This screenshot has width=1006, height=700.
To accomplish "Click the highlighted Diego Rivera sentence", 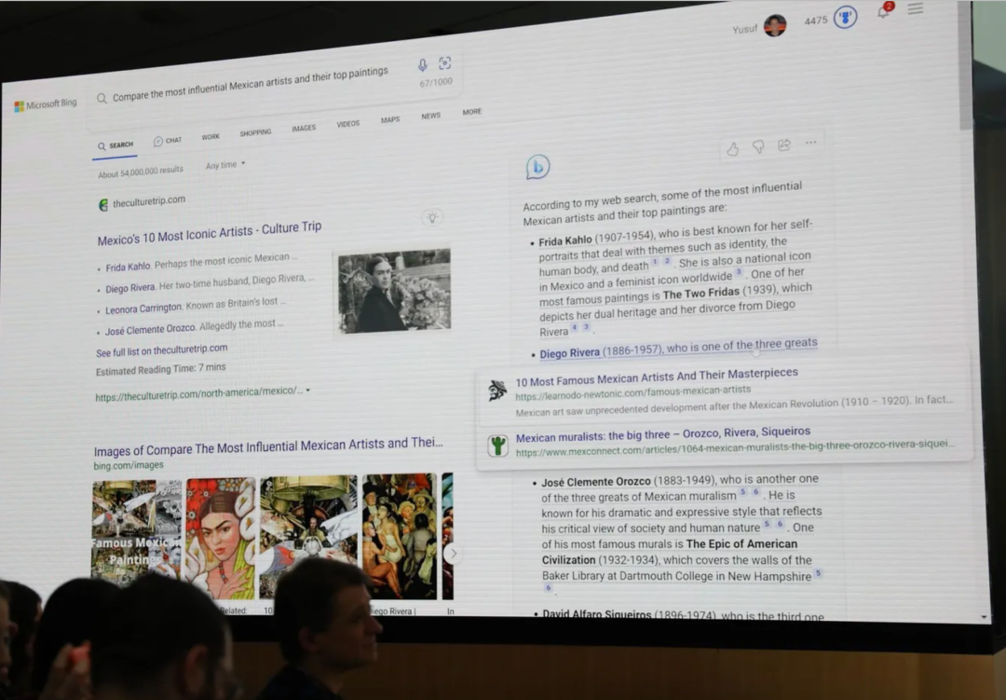I will pyautogui.click(x=678, y=348).
